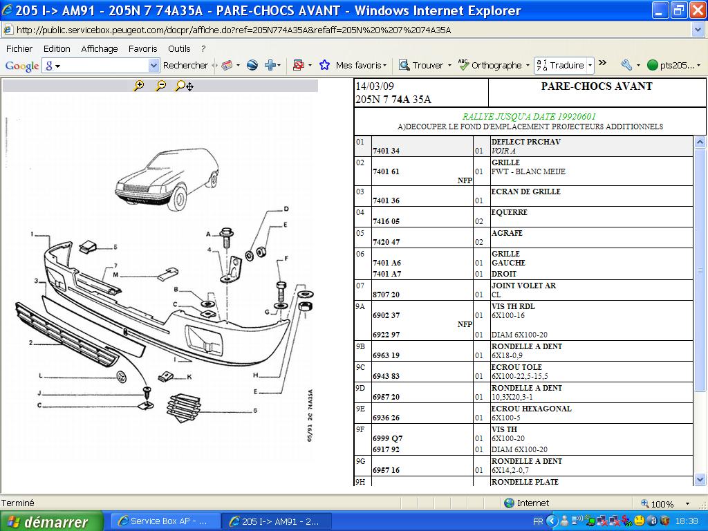Open the Fichier menu
This screenshot has height=531, width=708.
(x=19, y=48)
